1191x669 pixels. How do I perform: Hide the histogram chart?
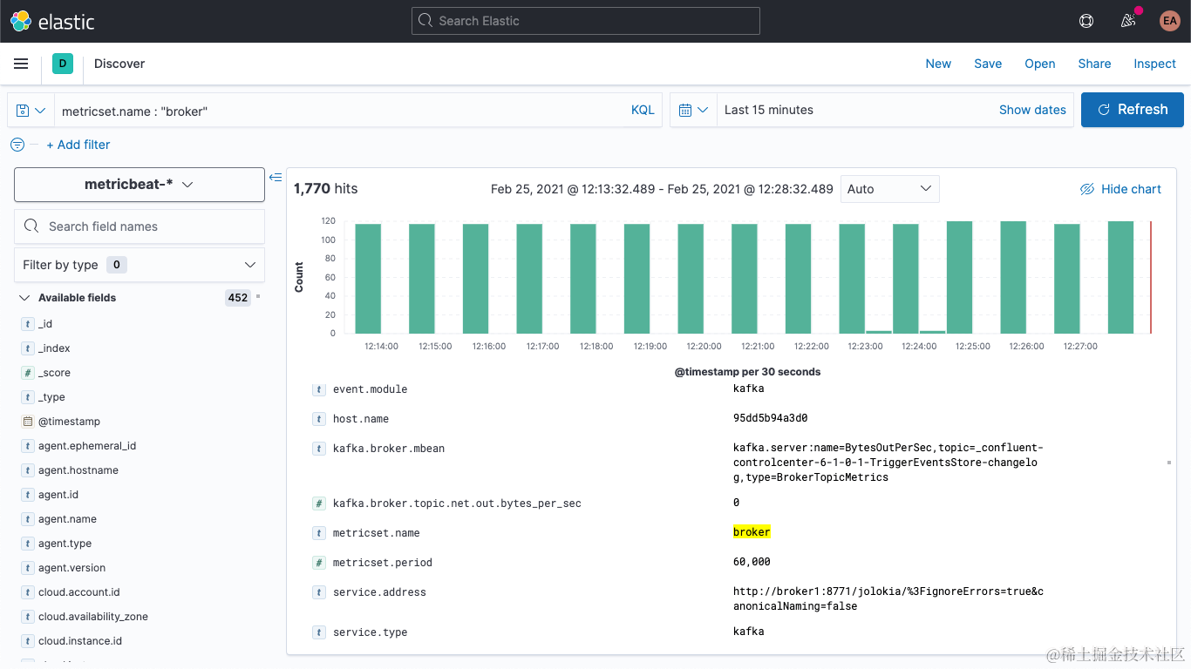coord(1120,189)
